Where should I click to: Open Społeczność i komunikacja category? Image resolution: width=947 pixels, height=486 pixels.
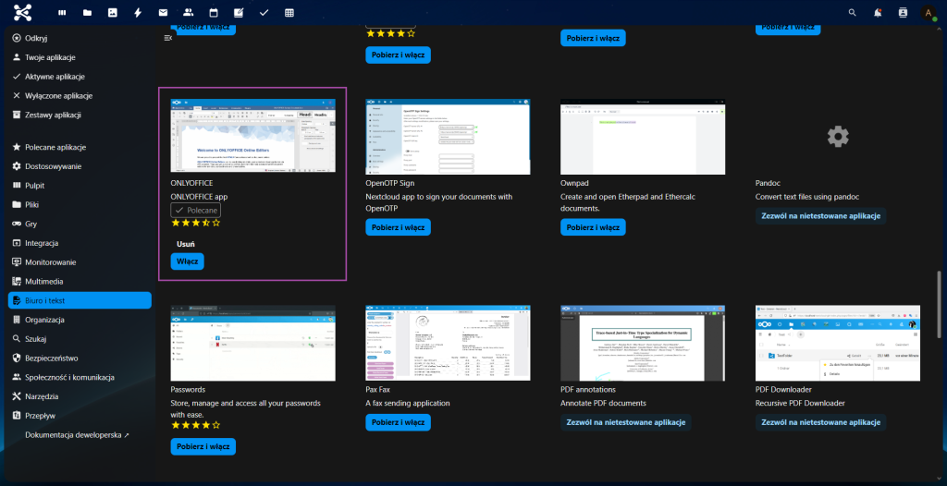point(80,377)
